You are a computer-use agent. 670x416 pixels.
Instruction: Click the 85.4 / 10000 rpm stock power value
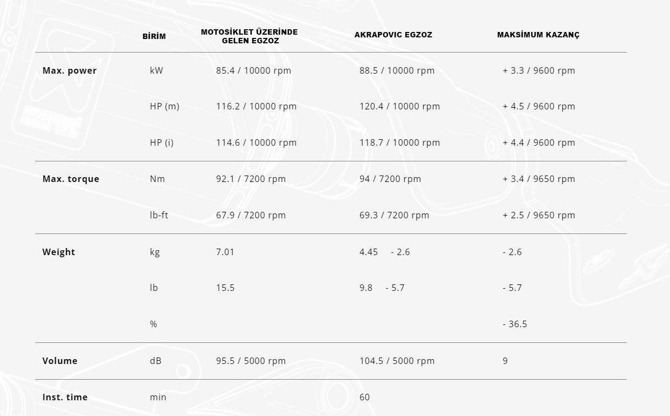pos(253,70)
